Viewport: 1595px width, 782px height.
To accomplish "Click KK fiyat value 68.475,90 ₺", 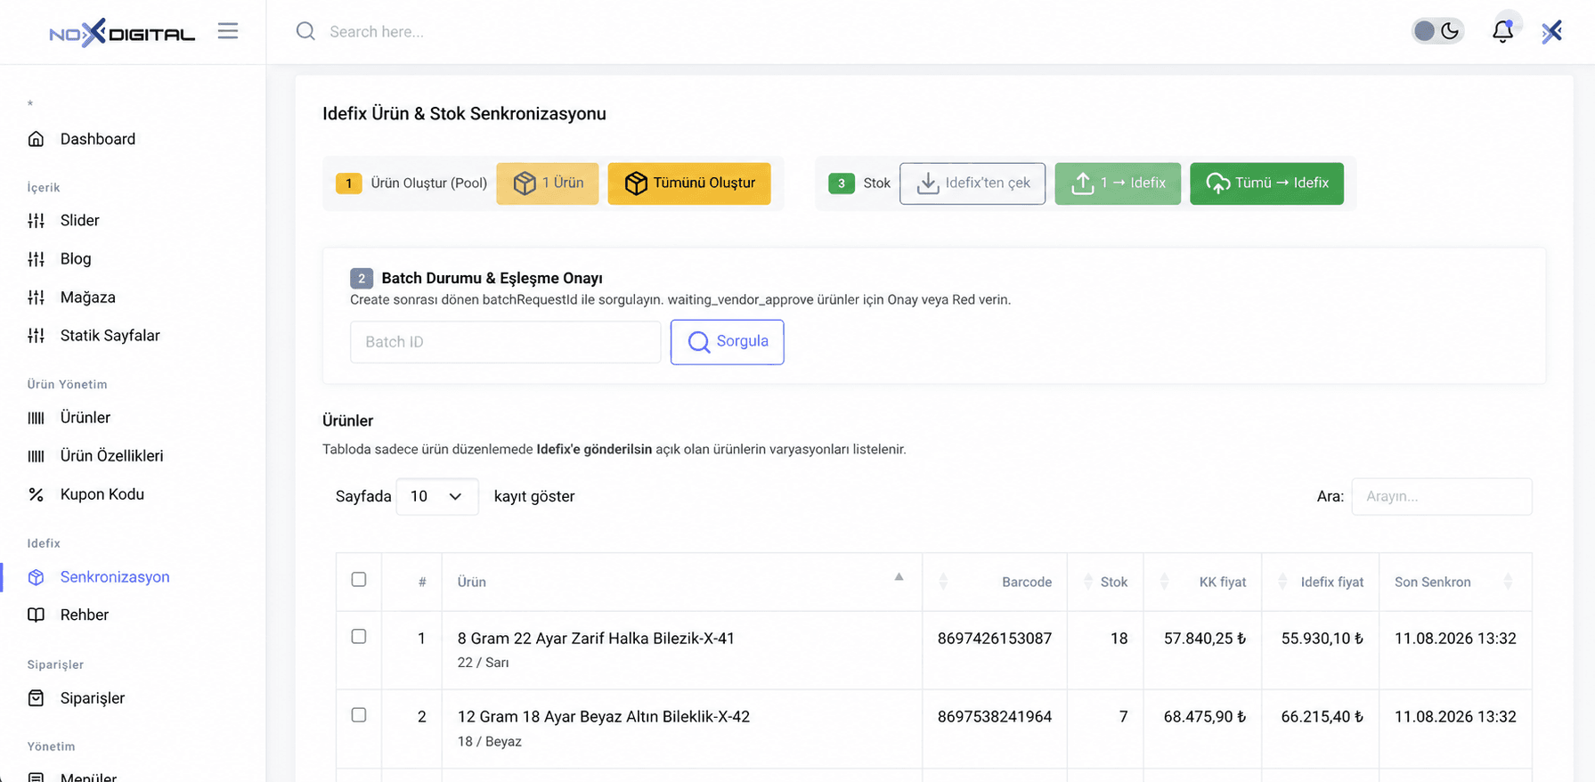I will click(x=1205, y=716).
